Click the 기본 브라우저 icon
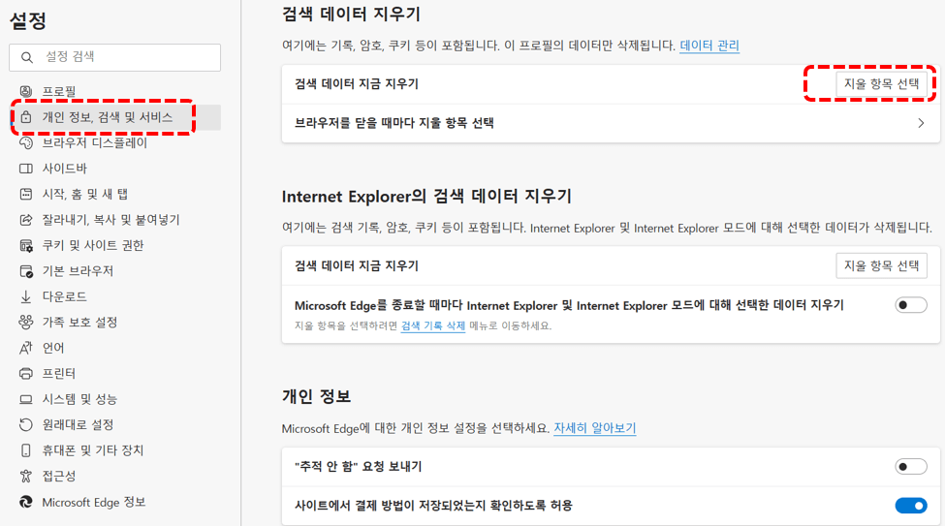 26,271
